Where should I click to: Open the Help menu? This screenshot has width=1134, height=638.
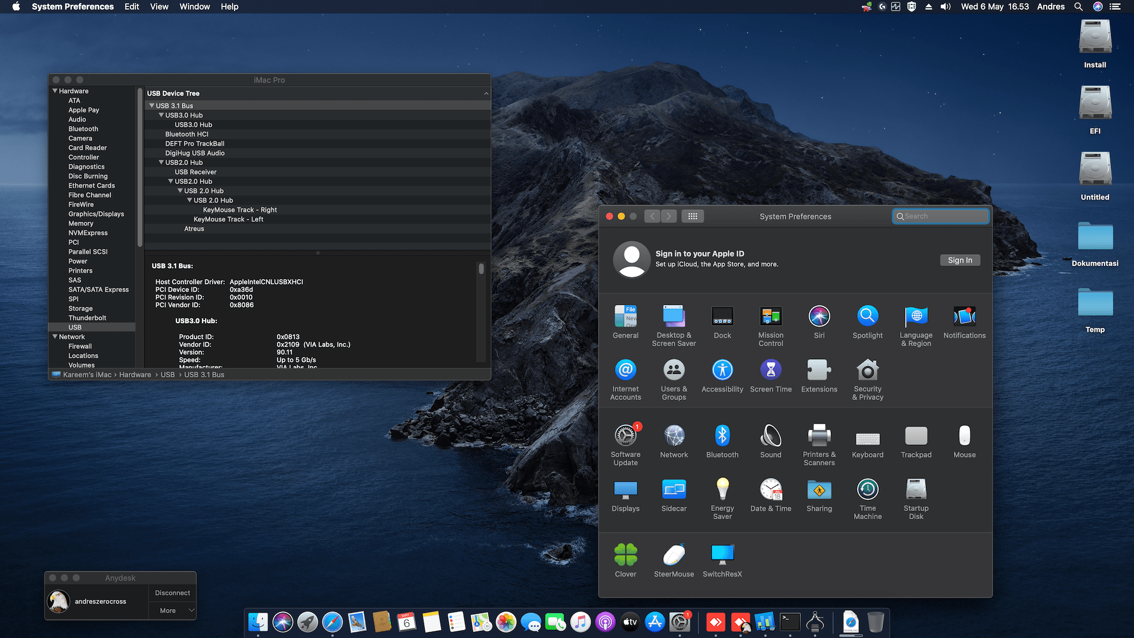tap(229, 6)
